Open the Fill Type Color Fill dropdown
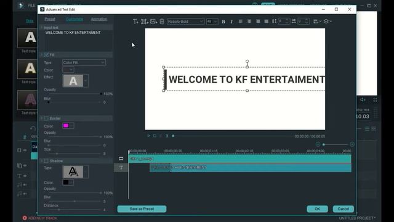 [x=84, y=62]
